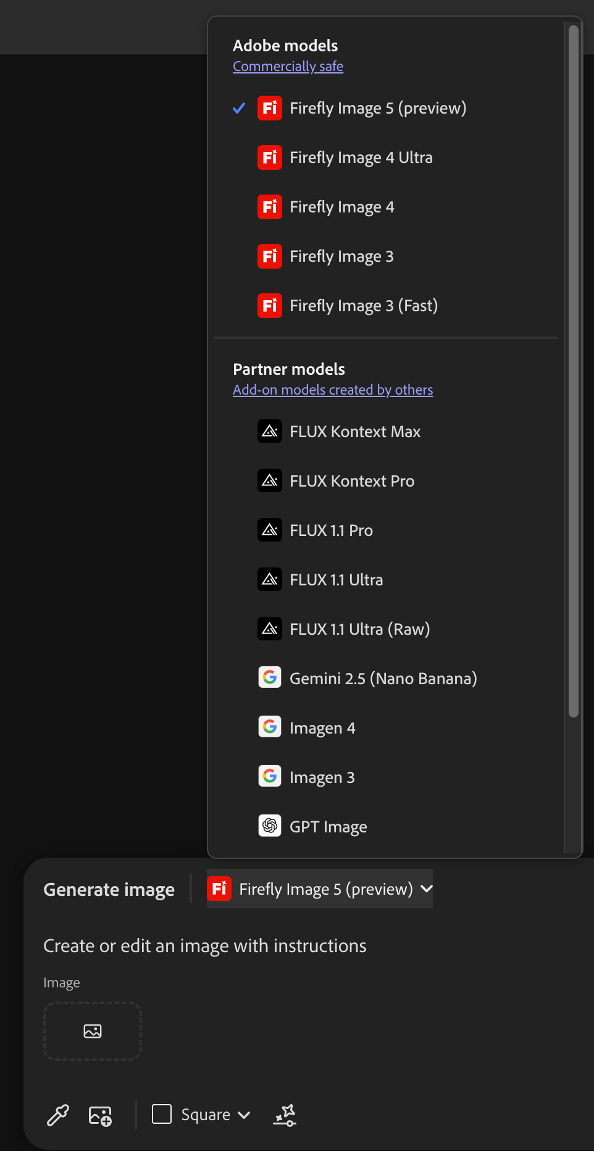The width and height of the screenshot is (594, 1151).
Task: Click the GPT Image OpenAI logo
Action: click(x=269, y=826)
